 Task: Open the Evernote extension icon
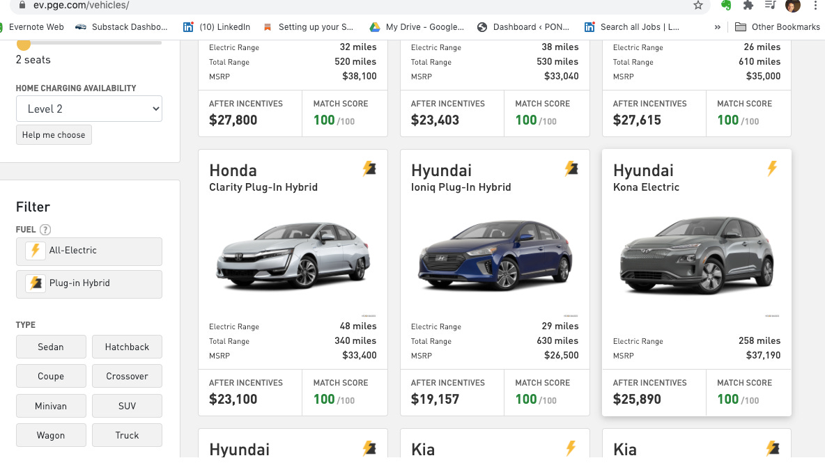coord(726,6)
